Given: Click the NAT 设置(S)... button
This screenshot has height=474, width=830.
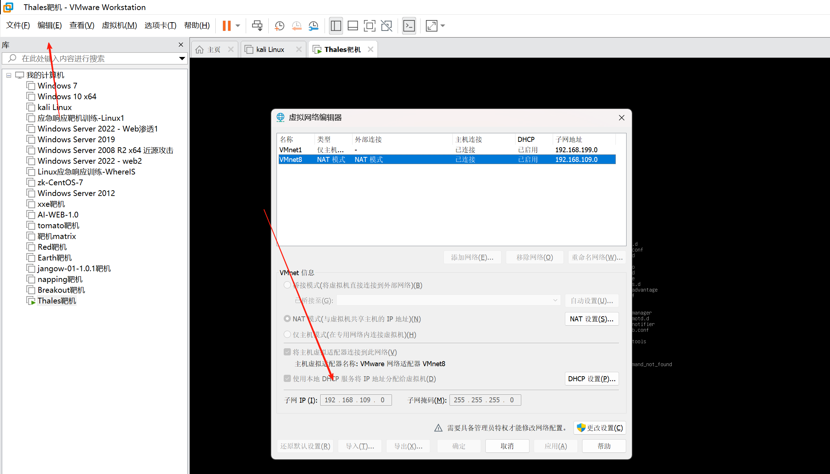Looking at the screenshot, I should 592,319.
